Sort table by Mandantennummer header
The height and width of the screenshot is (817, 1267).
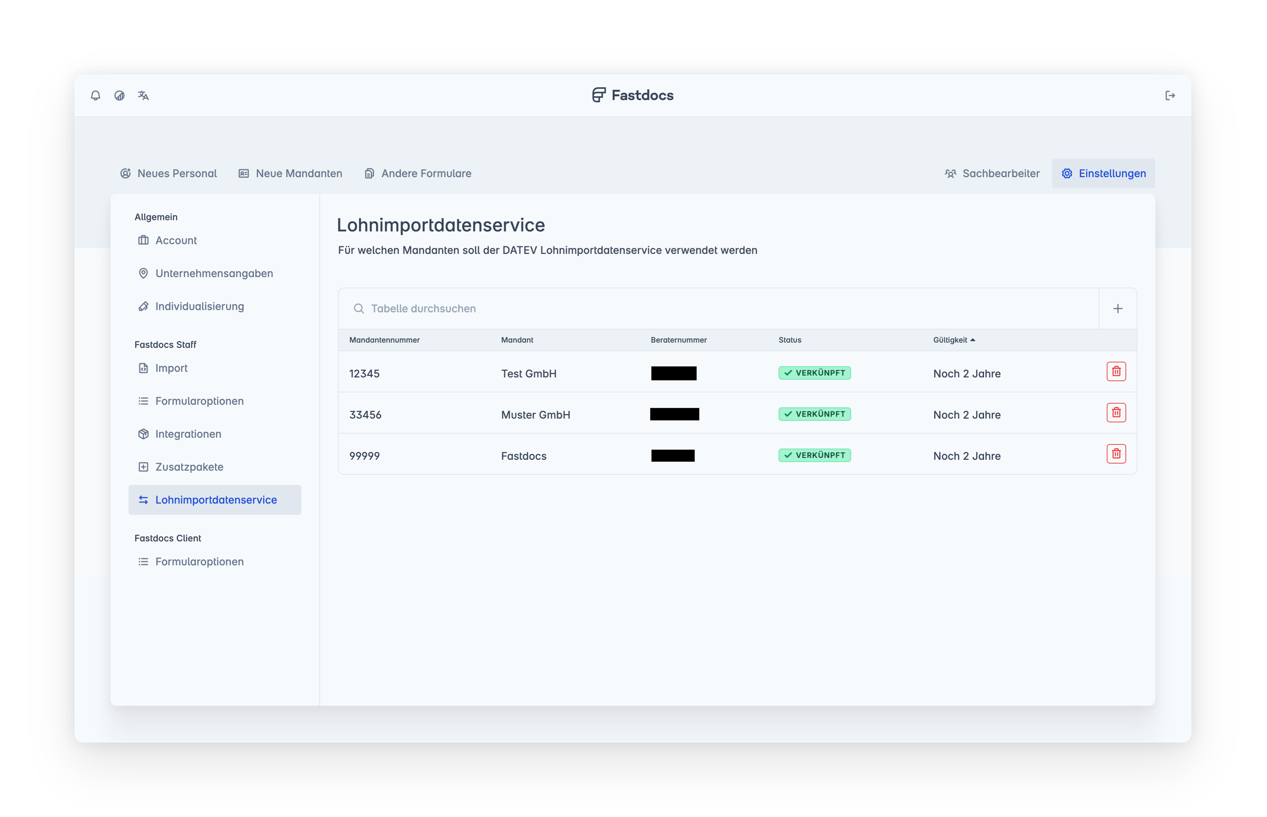384,340
